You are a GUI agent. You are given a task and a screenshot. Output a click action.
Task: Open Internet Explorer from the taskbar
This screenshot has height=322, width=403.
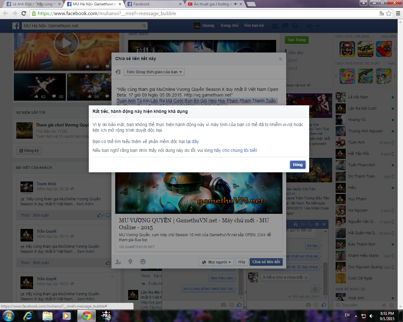pos(28,315)
